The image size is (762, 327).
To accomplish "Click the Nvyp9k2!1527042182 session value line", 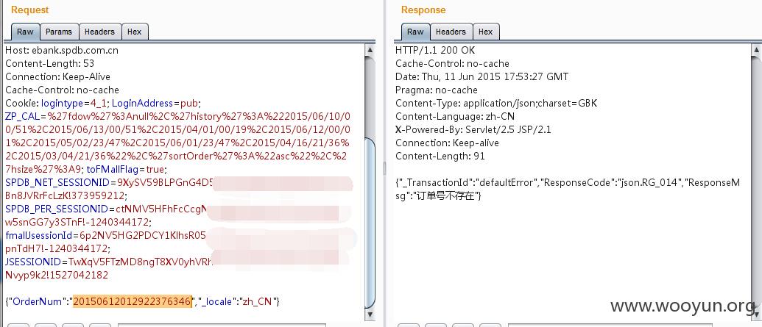I will [x=57, y=276].
